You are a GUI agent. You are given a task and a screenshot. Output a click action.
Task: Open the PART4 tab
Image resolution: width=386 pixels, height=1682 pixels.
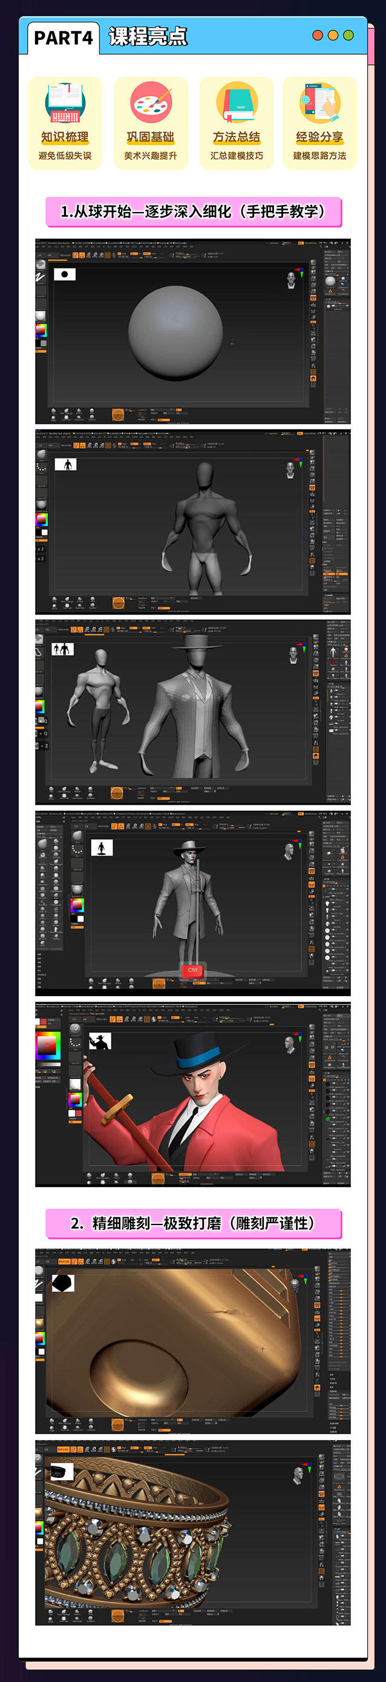(64, 38)
